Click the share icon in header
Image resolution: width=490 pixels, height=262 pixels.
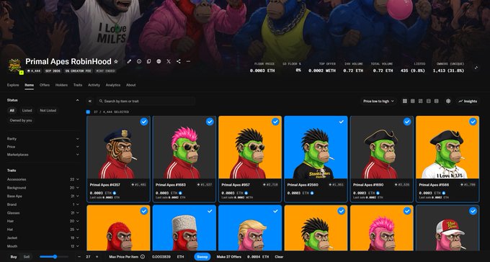(x=179, y=61)
